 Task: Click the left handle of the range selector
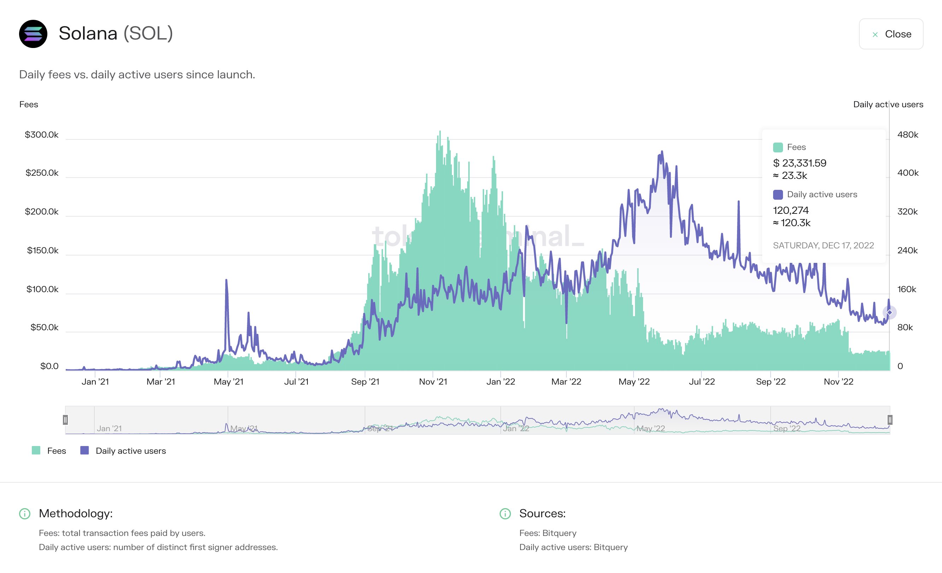pyautogui.click(x=66, y=419)
